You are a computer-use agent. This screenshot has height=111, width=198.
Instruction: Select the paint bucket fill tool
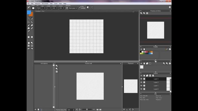[x=29, y=28]
